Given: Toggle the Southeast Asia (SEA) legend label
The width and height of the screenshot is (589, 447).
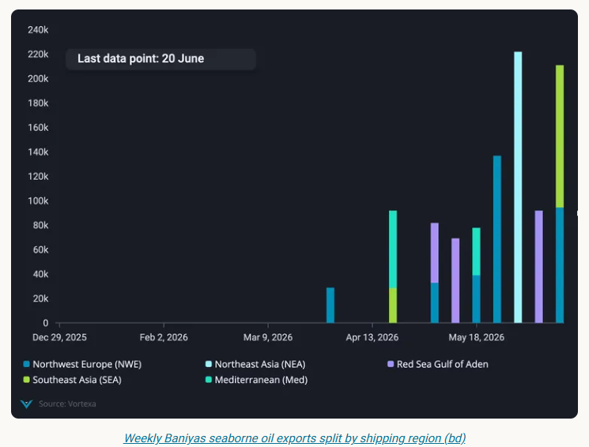Looking at the screenshot, I should pos(77,380).
